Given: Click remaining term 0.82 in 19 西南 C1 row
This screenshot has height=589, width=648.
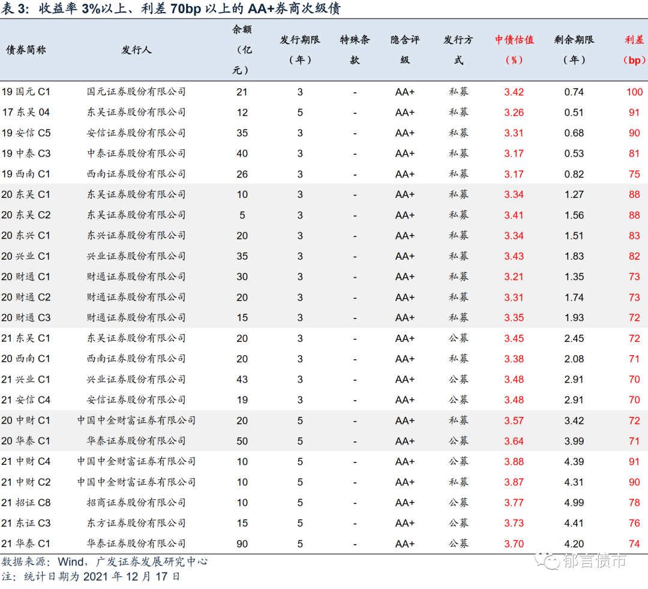Looking at the screenshot, I should coord(574,175).
